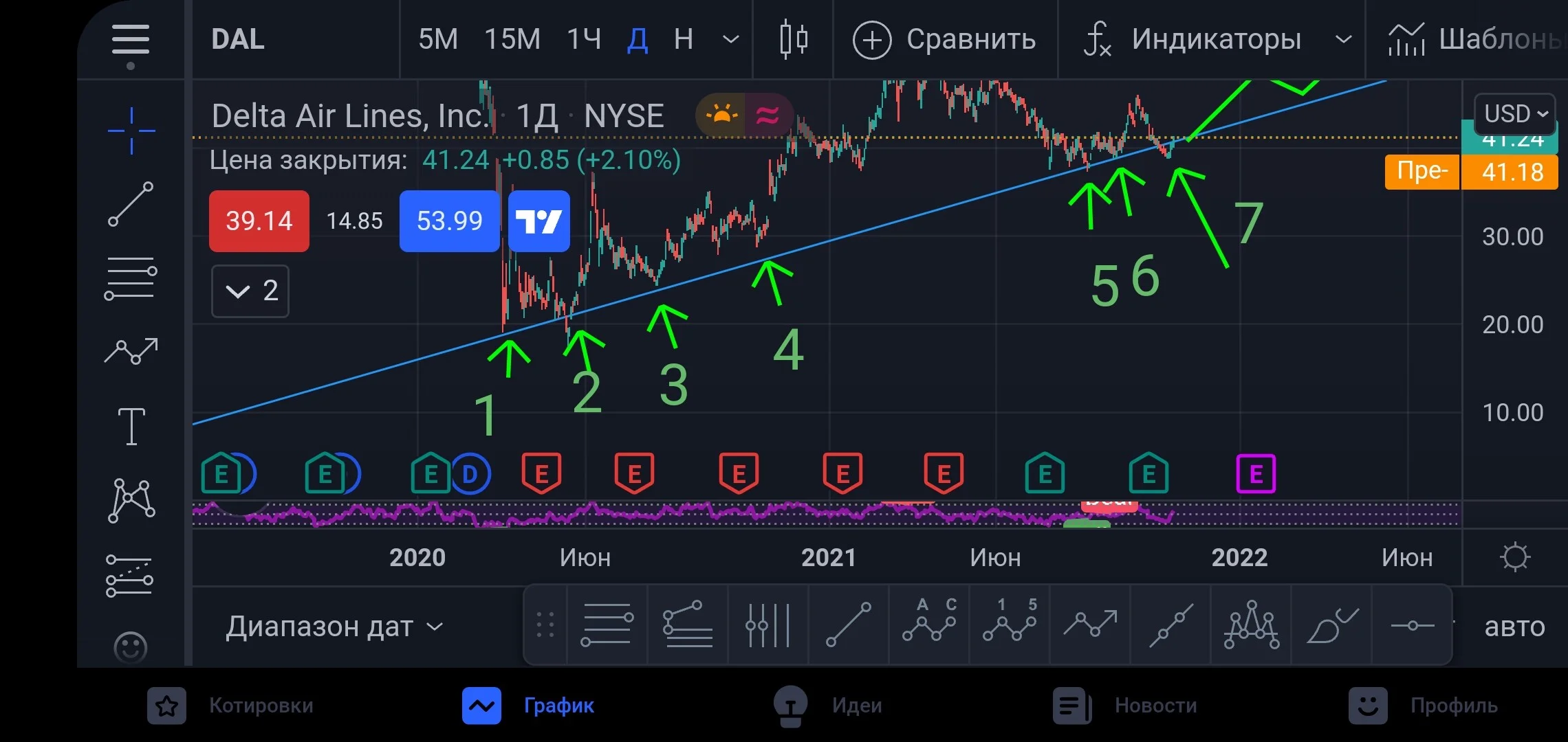Select the ABCD pattern tool in favorites toolbar

point(929,620)
